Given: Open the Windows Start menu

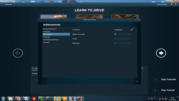Looking at the screenshot, I should (x=3, y=99).
